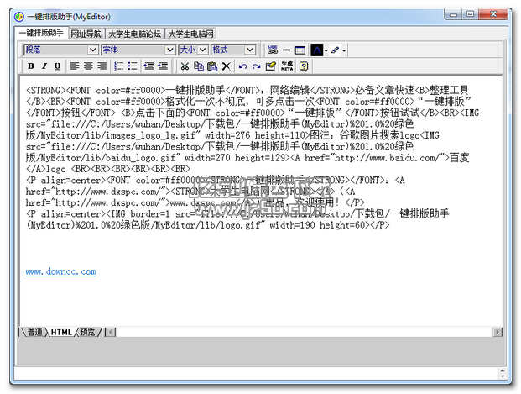Insert a table
Screen dimensions: 521x394
300,50
